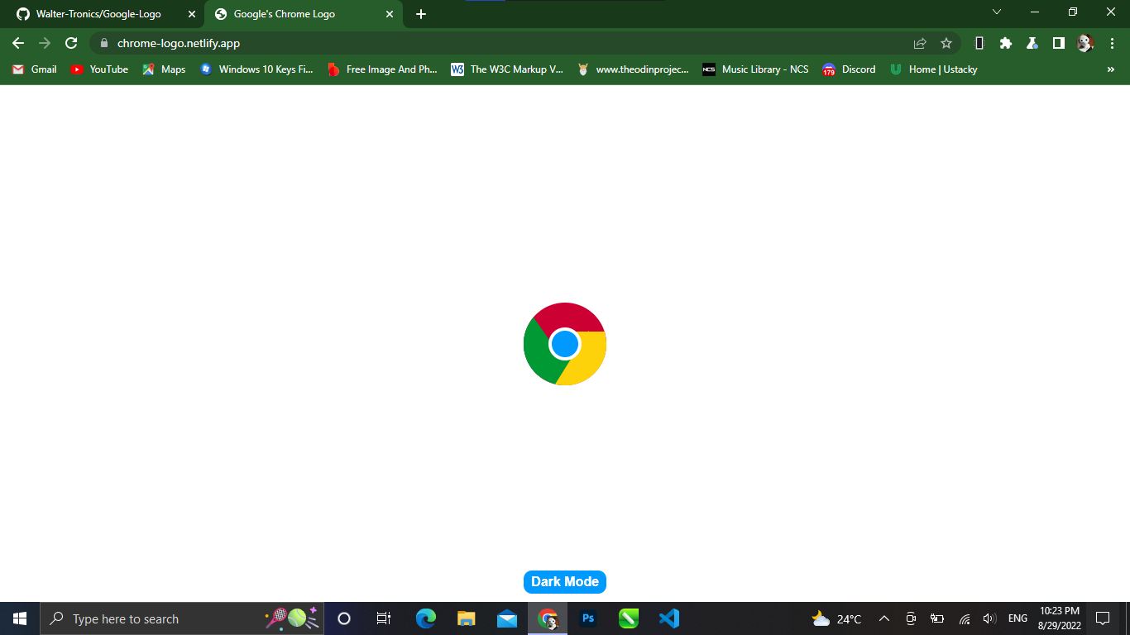Expand hidden taskbar icons chevron

tap(884, 618)
